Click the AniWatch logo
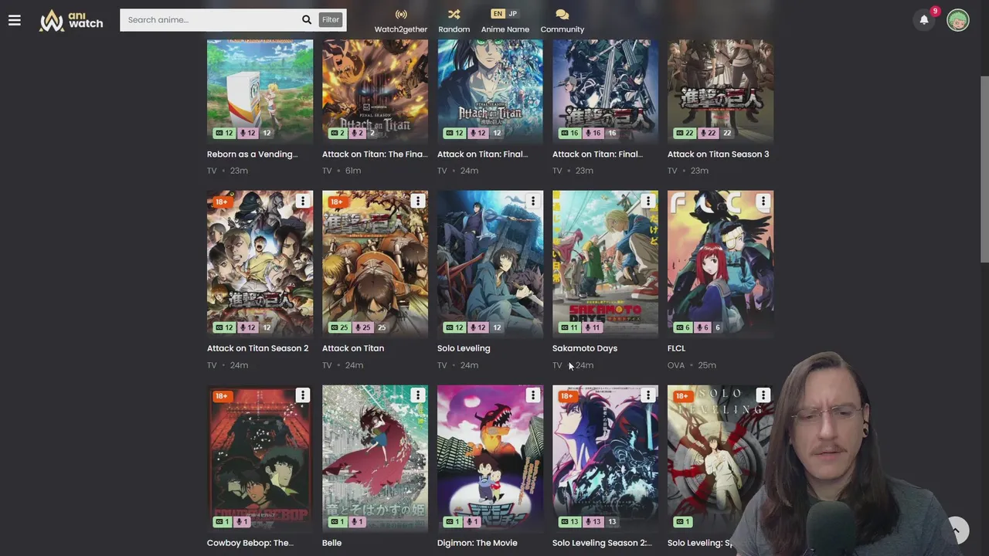The width and height of the screenshot is (989, 556). tap(71, 20)
